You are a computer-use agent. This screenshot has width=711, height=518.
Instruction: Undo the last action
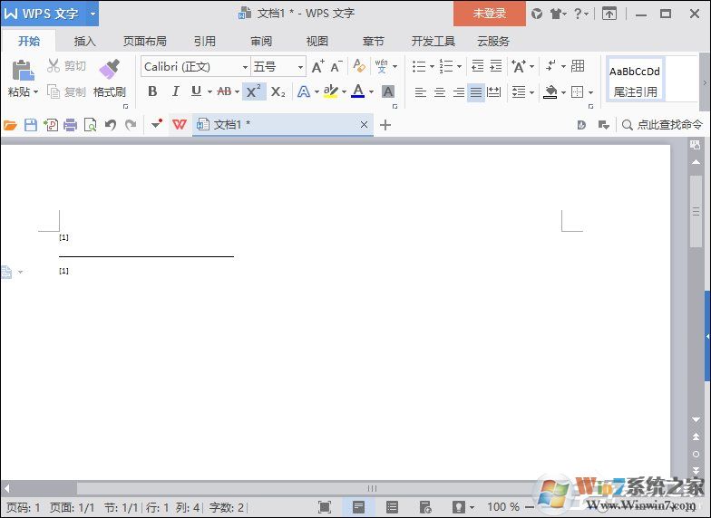click(111, 125)
